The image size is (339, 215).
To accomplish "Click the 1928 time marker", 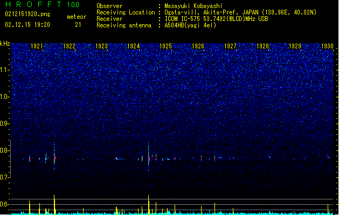I will point(262,46).
